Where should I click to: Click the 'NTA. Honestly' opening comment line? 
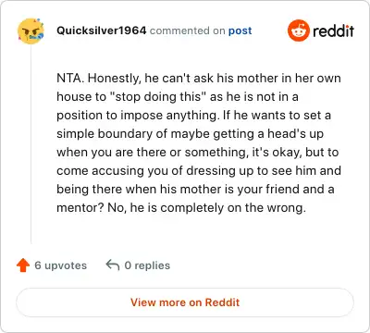[x=199, y=79]
